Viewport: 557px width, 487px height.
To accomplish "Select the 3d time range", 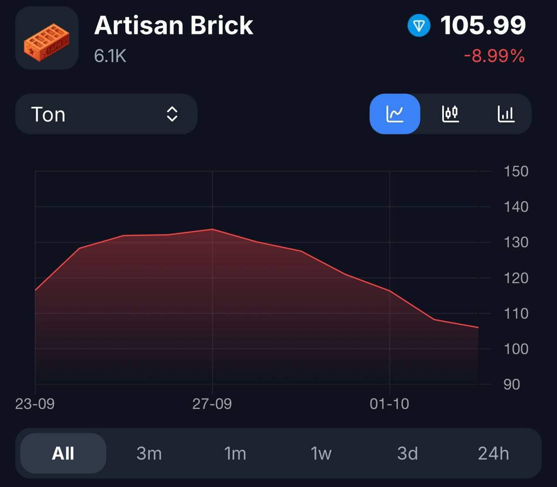I will (x=407, y=453).
